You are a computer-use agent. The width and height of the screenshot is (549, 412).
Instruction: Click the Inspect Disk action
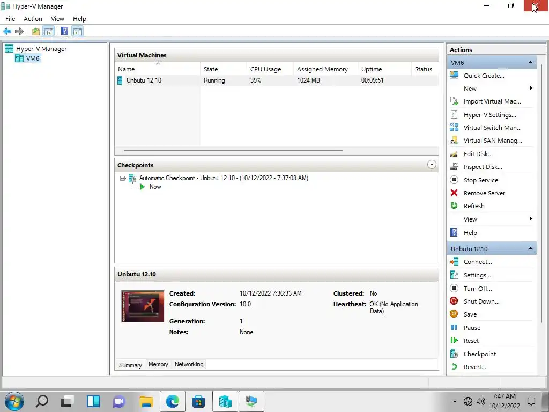click(x=483, y=167)
